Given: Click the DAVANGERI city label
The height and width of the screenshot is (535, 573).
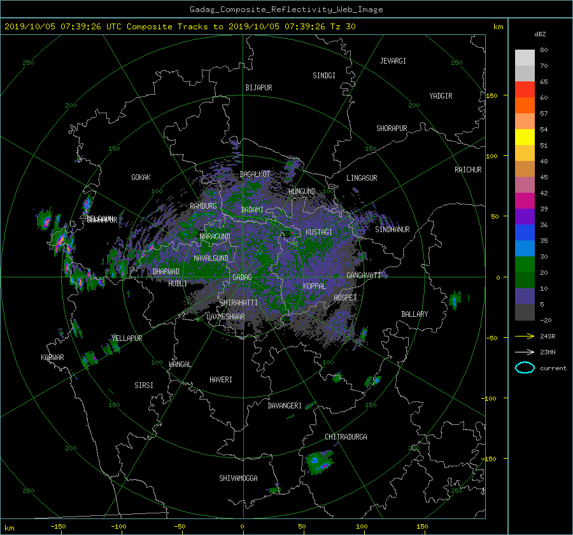Looking at the screenshot, I should click(285, 406).
